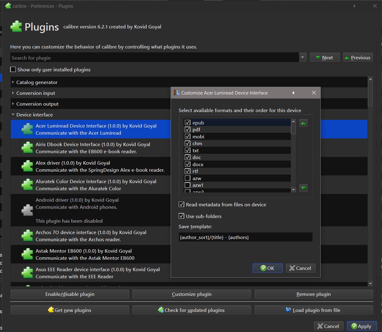Click the Alex driver plugin puzzle icon
This screenshot has height=332, width=382.
pyautogui.click(x=27, y=166)
